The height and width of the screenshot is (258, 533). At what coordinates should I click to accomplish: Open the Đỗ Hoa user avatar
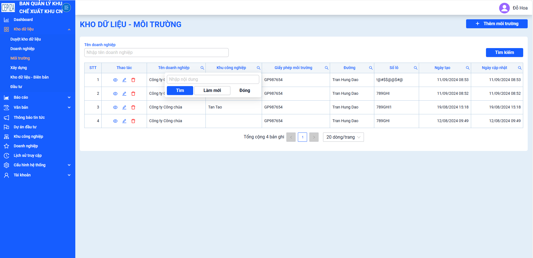[504, 8]
